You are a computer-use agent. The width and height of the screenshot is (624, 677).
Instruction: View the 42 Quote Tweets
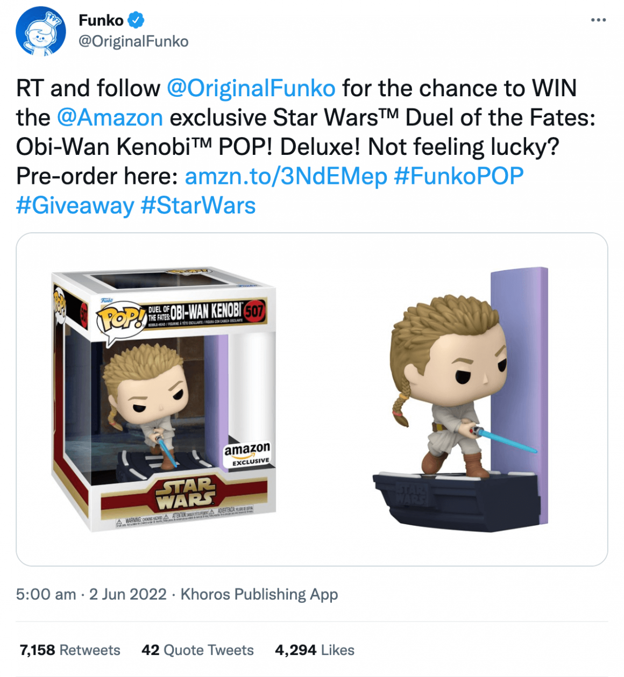pos(197,650)
